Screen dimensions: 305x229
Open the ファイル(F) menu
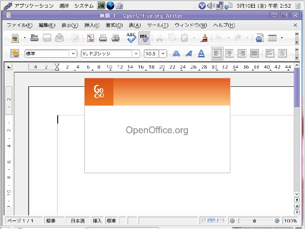20,25
